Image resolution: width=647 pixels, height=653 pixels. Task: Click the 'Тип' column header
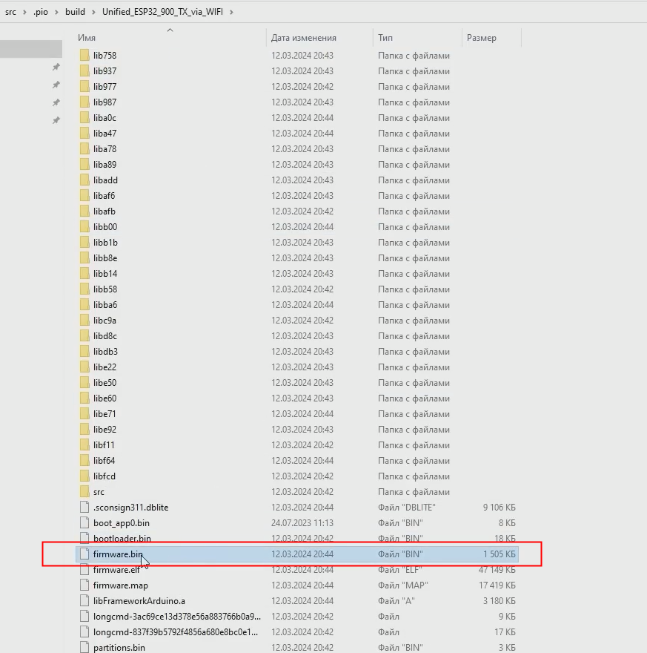(385, 38)
